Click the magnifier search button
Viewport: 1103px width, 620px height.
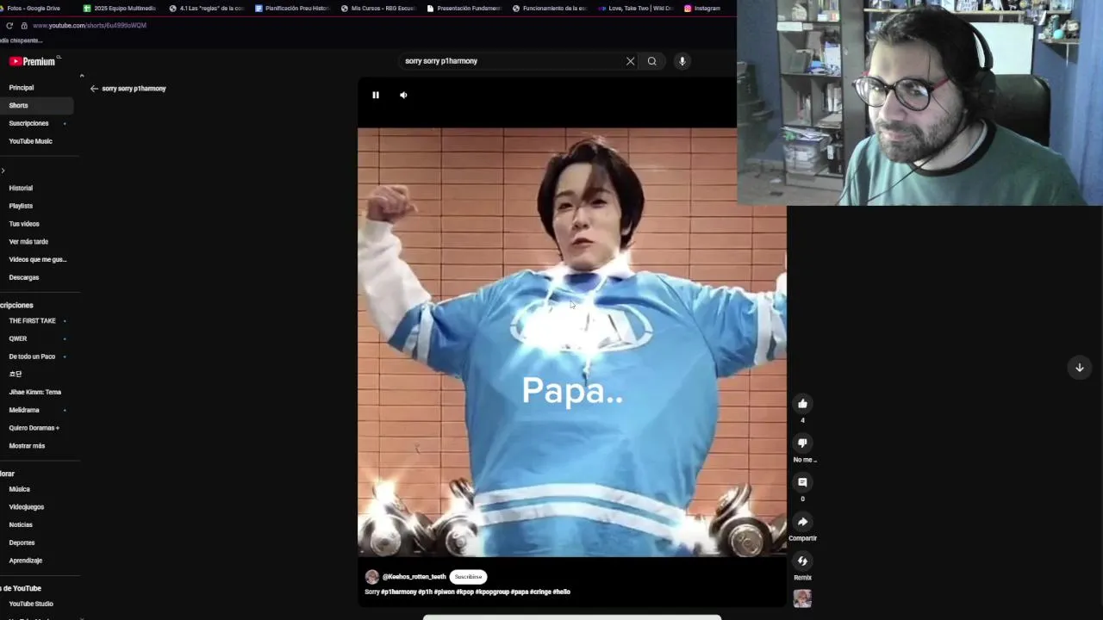point(651,61)
